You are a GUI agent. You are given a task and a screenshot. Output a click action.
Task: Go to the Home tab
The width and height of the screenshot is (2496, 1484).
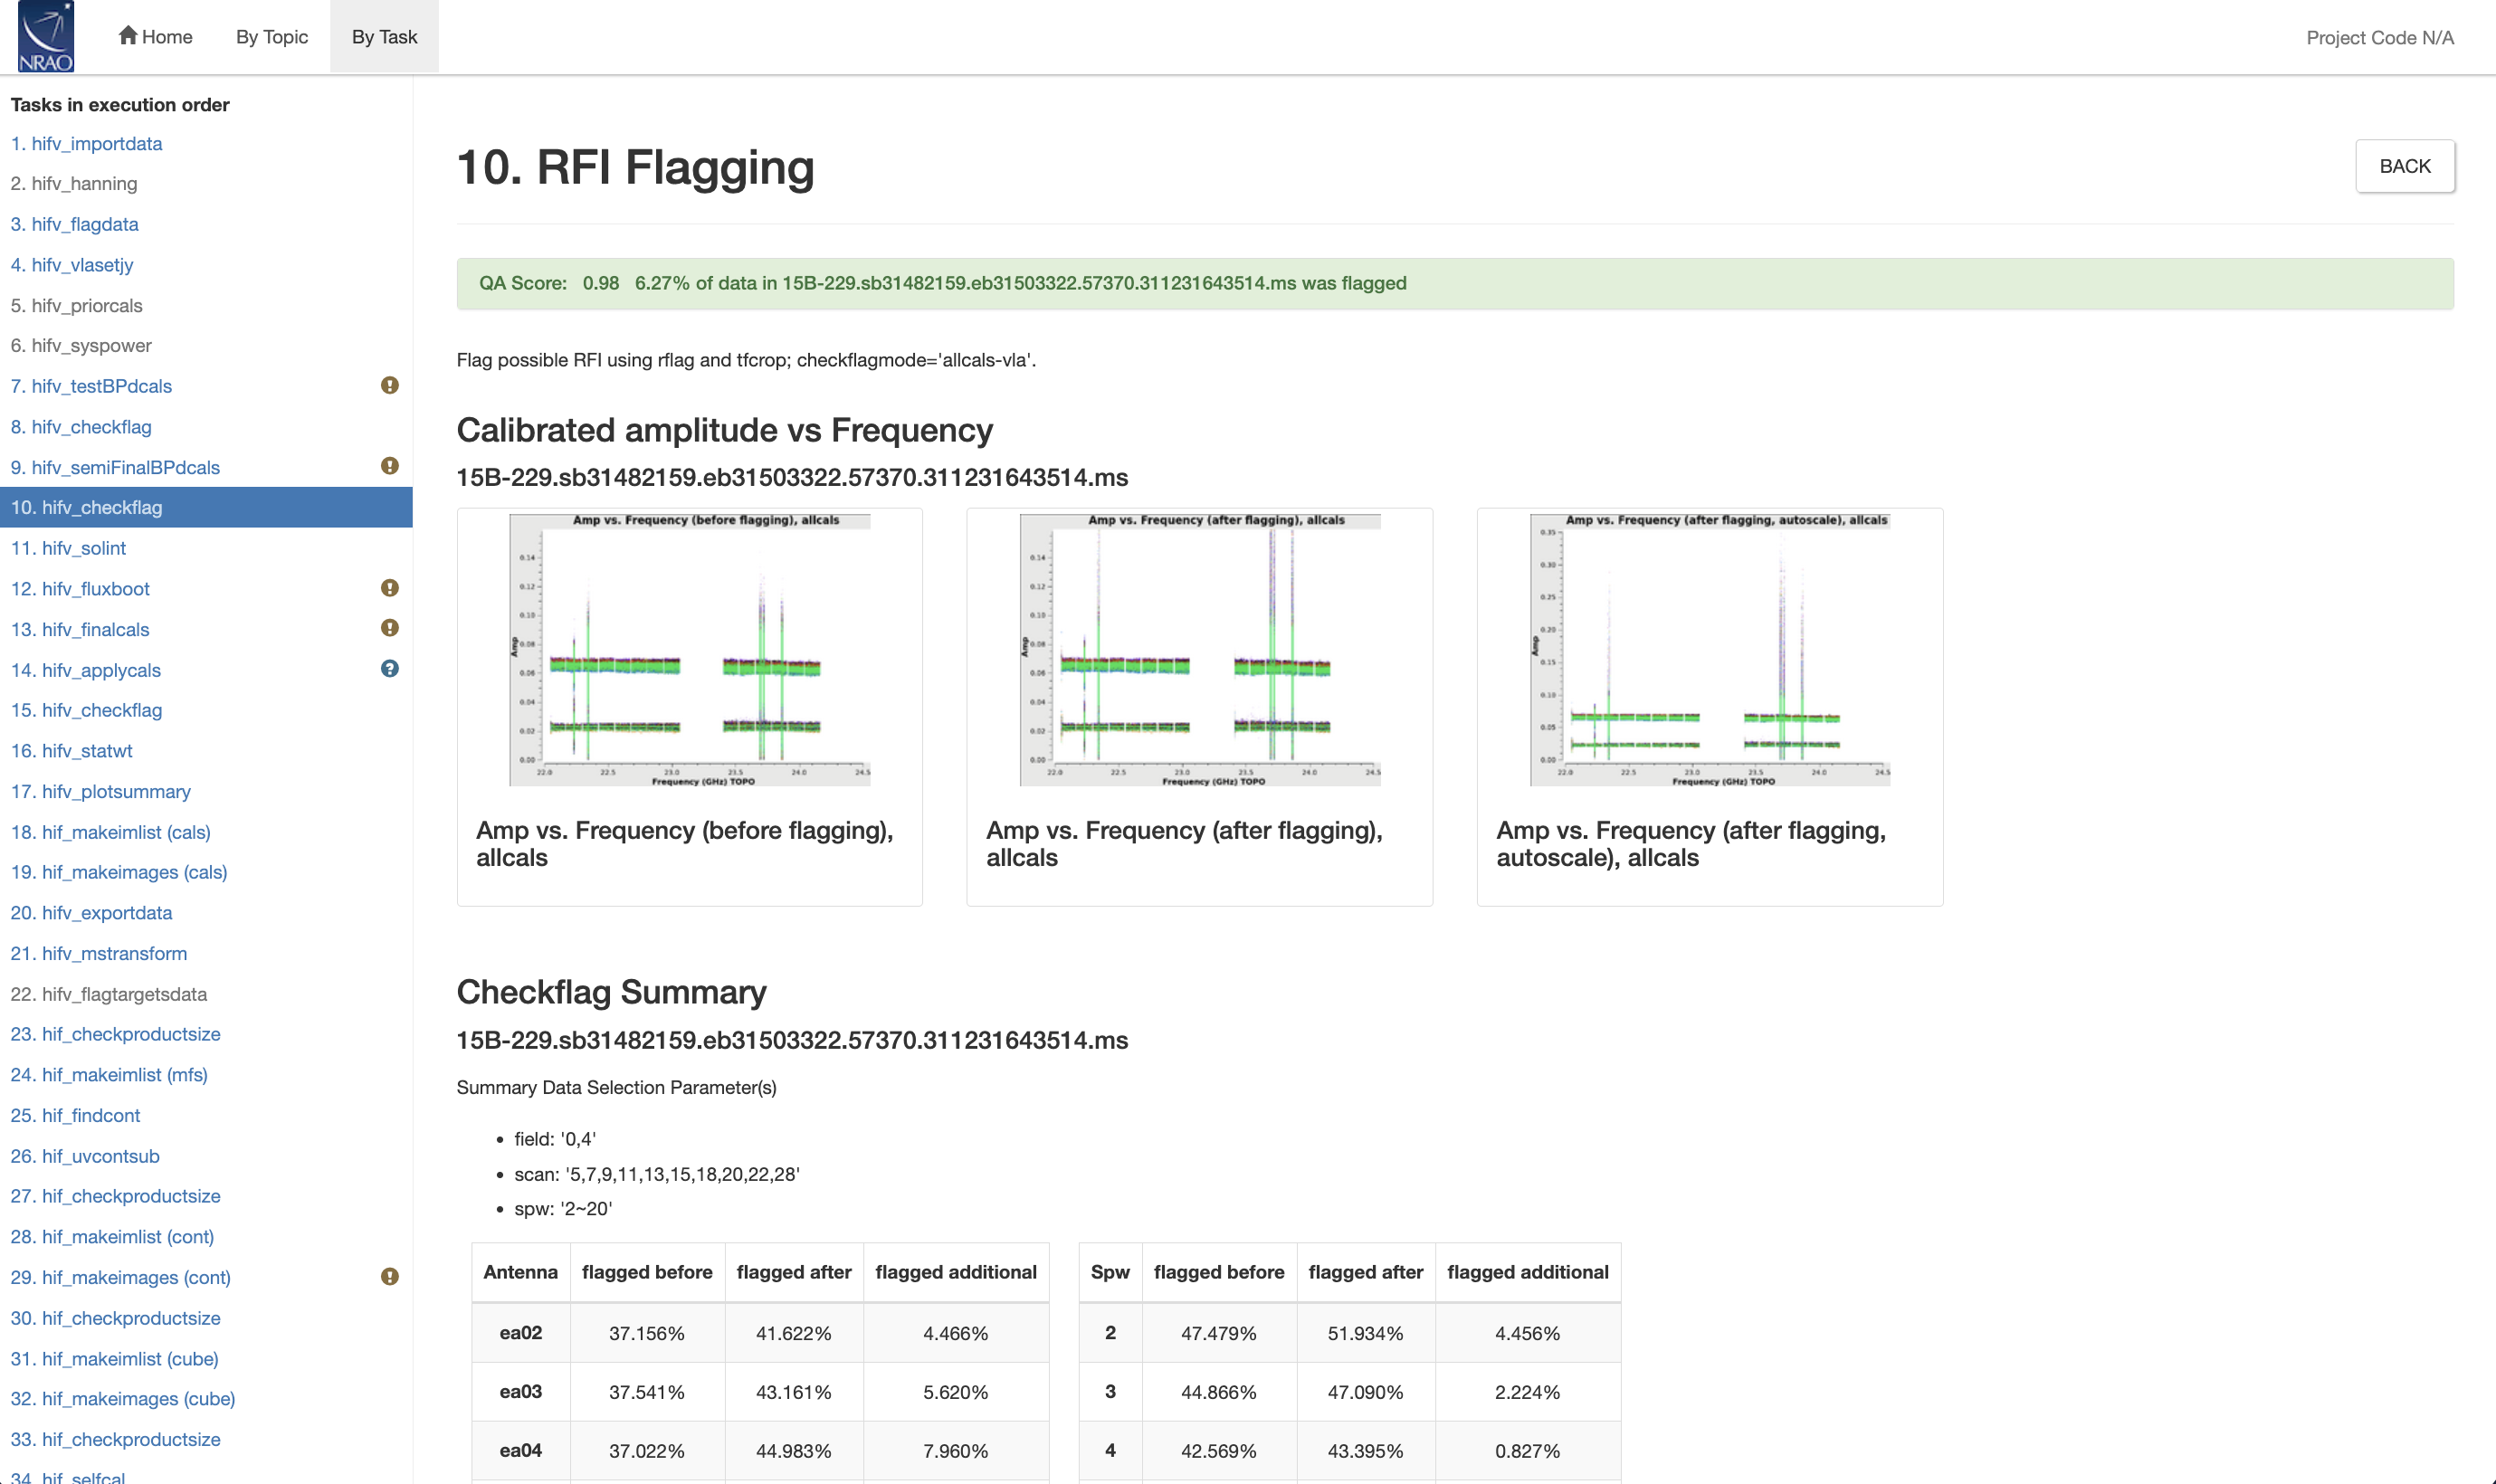[155, 37]
